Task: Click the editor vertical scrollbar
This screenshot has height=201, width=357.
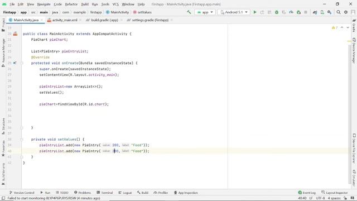Action: click(350, 114)
